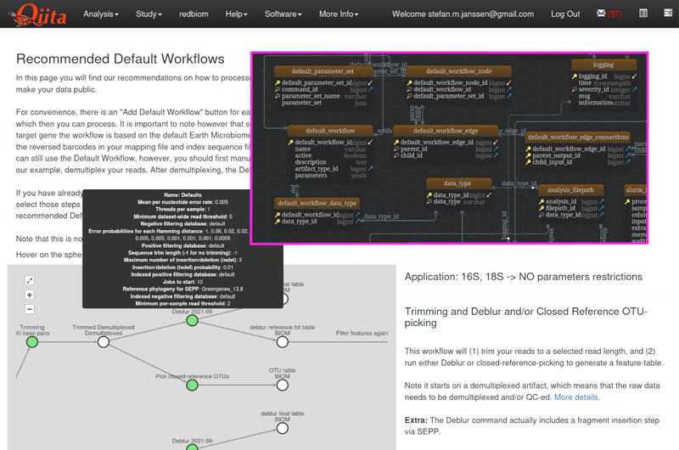Image resolution: width=679 pixels, height=450 pixels.
Task: Open the More Info dropdown
Action: click(x=339, y=14)
